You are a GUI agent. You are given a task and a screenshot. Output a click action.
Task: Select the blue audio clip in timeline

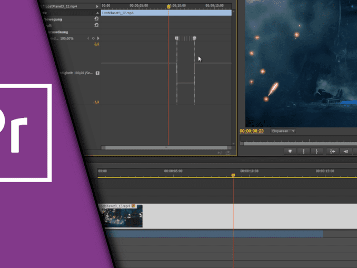pyautogui.click(x=214, y=234)
